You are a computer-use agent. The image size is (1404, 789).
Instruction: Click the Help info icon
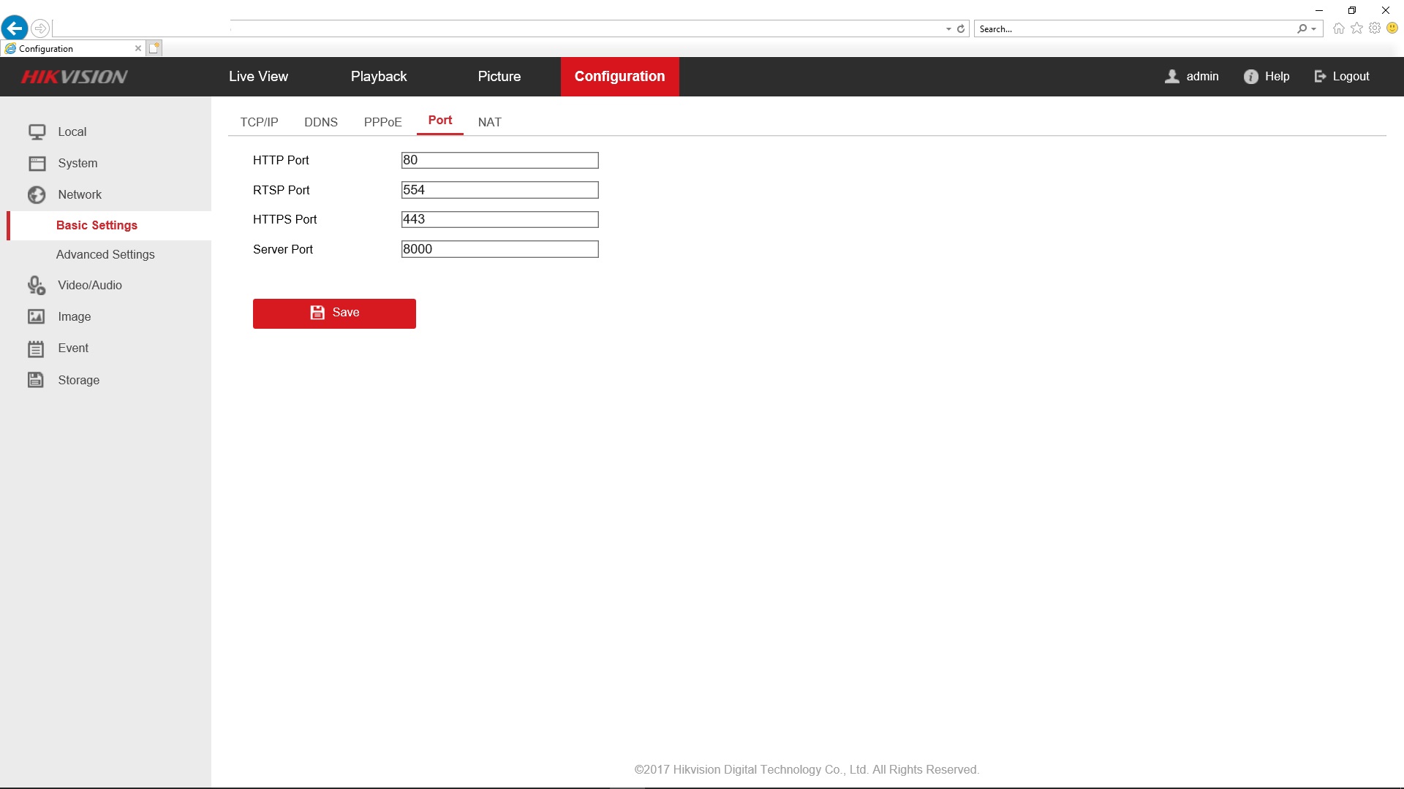click(1250, 77)
